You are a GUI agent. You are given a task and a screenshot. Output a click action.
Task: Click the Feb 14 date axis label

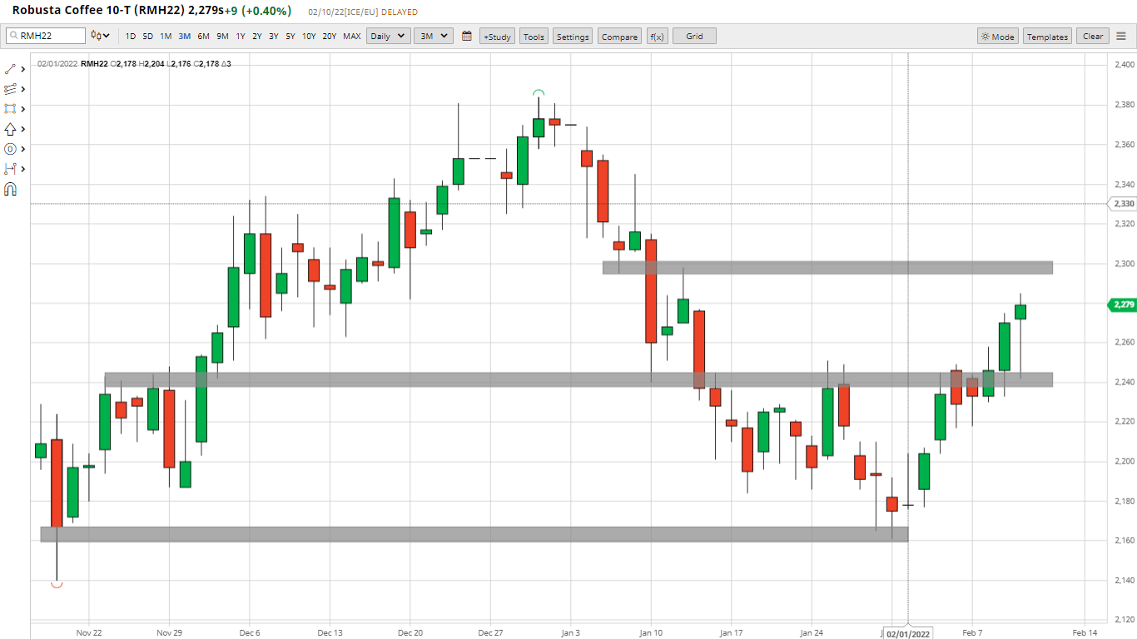click(1085, 632)
